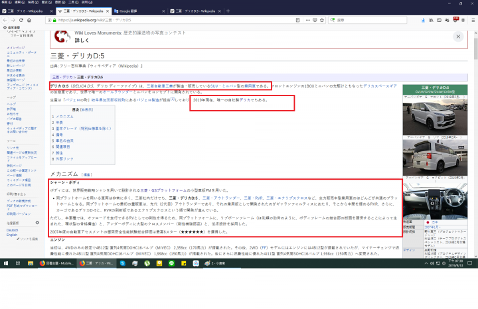478x309 pixels.
Task: Save page to Pocket
Action: coord(315,20)
